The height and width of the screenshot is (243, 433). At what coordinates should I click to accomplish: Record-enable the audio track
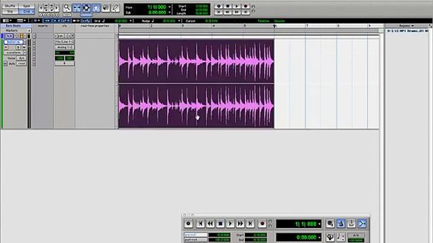(x=6, y=47)
